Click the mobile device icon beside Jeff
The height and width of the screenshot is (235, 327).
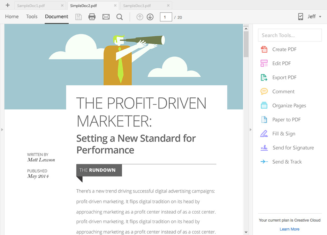pyautogui.click(x=300, y=17)
